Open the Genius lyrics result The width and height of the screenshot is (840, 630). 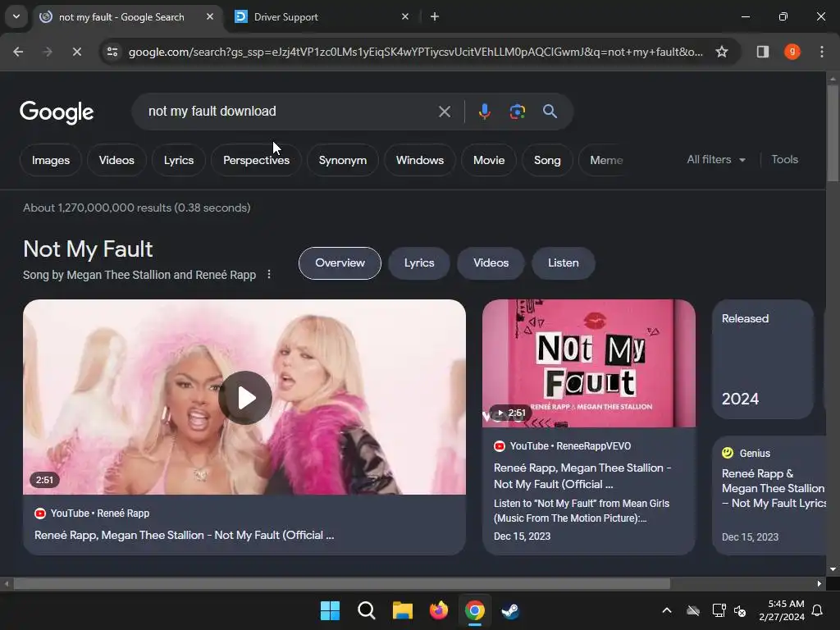[771, 495]
